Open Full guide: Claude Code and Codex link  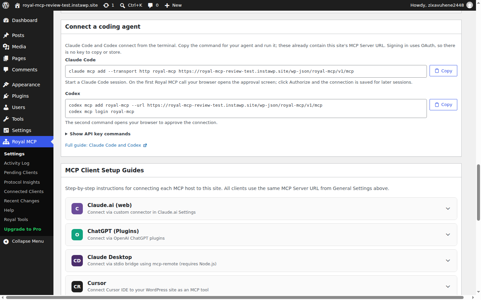(x=106, y=145)
